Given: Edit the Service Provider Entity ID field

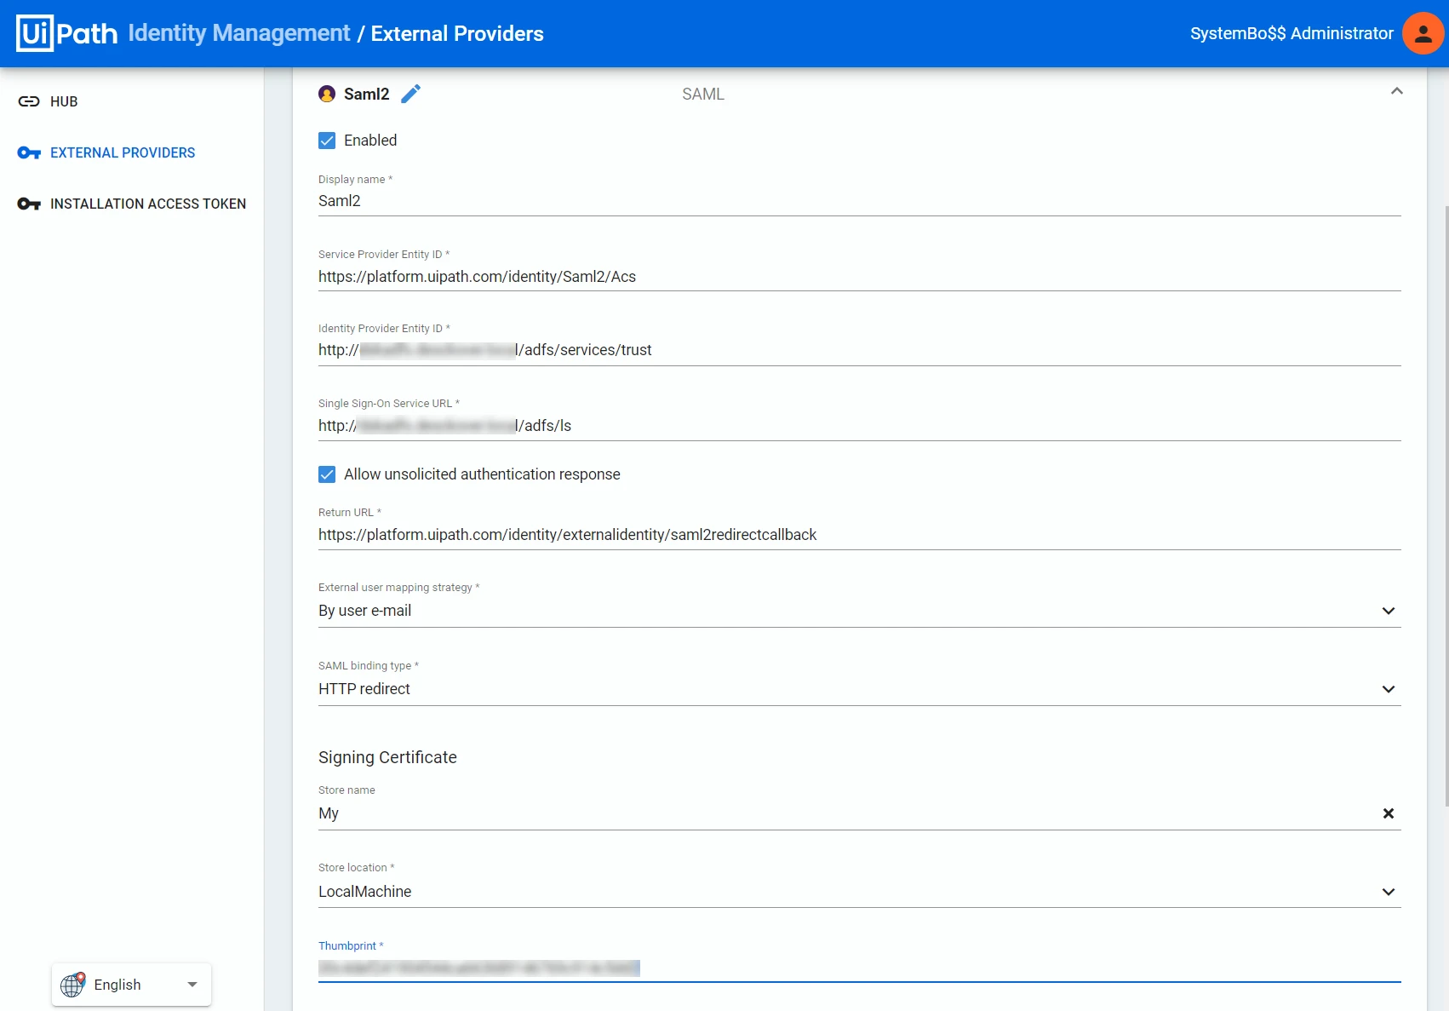Looking at the screenshot, I should point(860,277).
